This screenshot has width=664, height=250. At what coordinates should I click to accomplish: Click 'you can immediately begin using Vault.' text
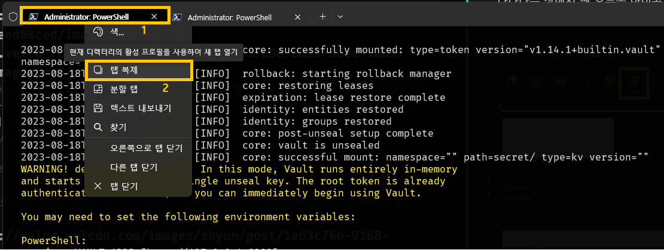coord(308,193)
